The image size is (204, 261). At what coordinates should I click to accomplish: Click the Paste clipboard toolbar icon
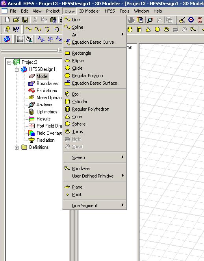53,20
